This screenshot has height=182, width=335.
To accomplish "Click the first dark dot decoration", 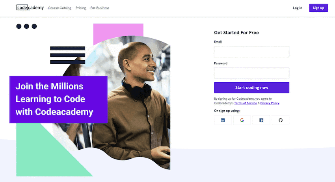I will tap(19, 26).
